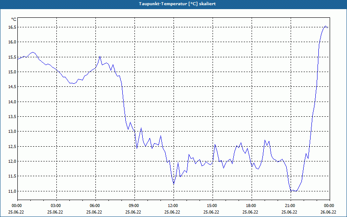Viewport: 347px width, 217px height.
Task: Click the 12,5 y-axis value
Action: 12,146
